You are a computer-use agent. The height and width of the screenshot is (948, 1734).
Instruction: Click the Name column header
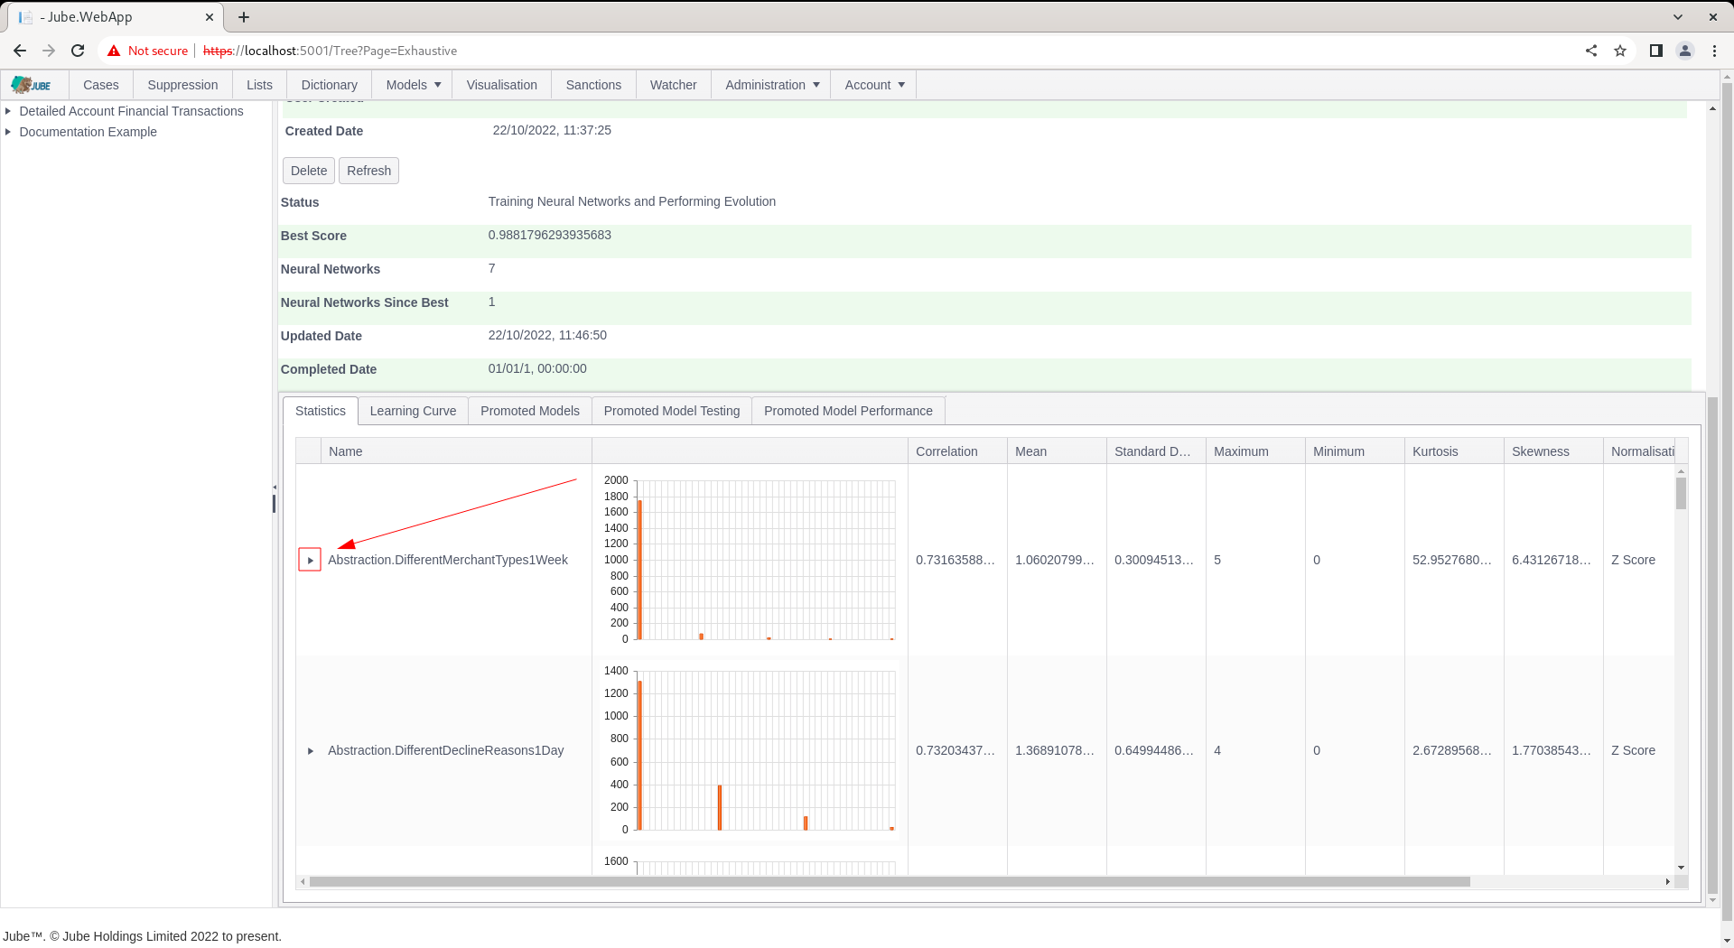pyautogui.click(x=456, y=451)
